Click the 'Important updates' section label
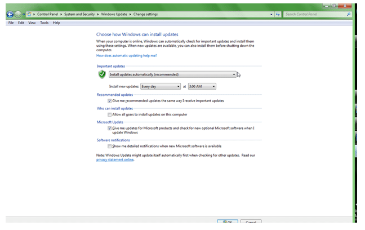365x230 pixels. (x=111, y=66)
